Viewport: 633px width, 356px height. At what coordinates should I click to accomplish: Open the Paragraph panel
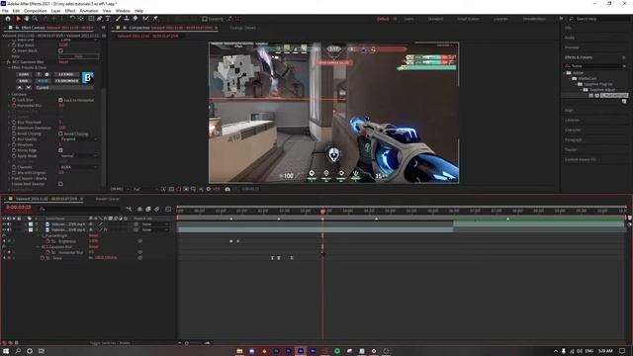574,139
